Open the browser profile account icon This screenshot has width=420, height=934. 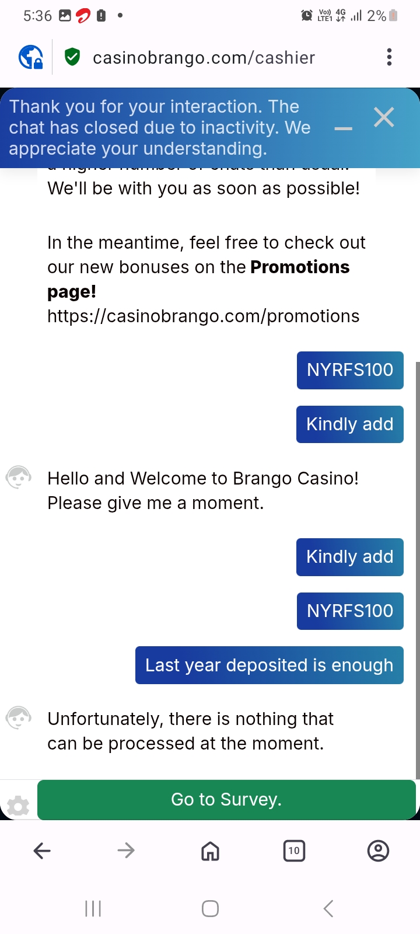(x=378, y=851)
